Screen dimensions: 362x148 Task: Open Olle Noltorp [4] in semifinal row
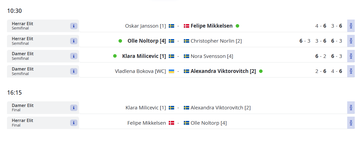[147, 41]
